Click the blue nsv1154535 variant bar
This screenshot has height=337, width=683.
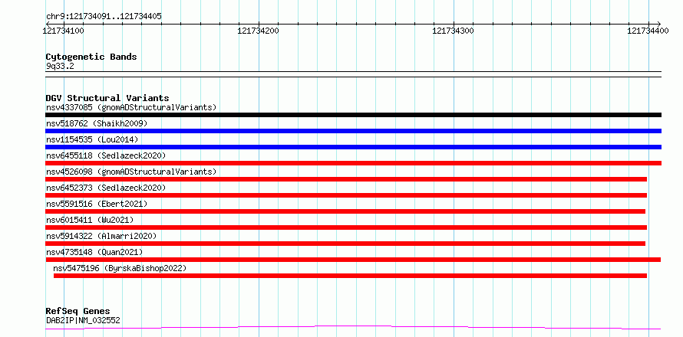(353, 147)
